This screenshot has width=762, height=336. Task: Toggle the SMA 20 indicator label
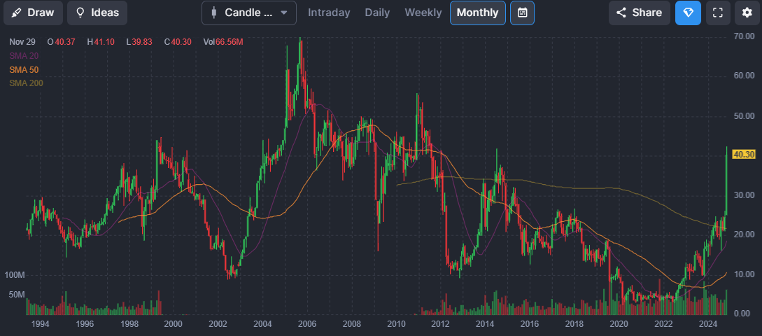click(24, 55)
